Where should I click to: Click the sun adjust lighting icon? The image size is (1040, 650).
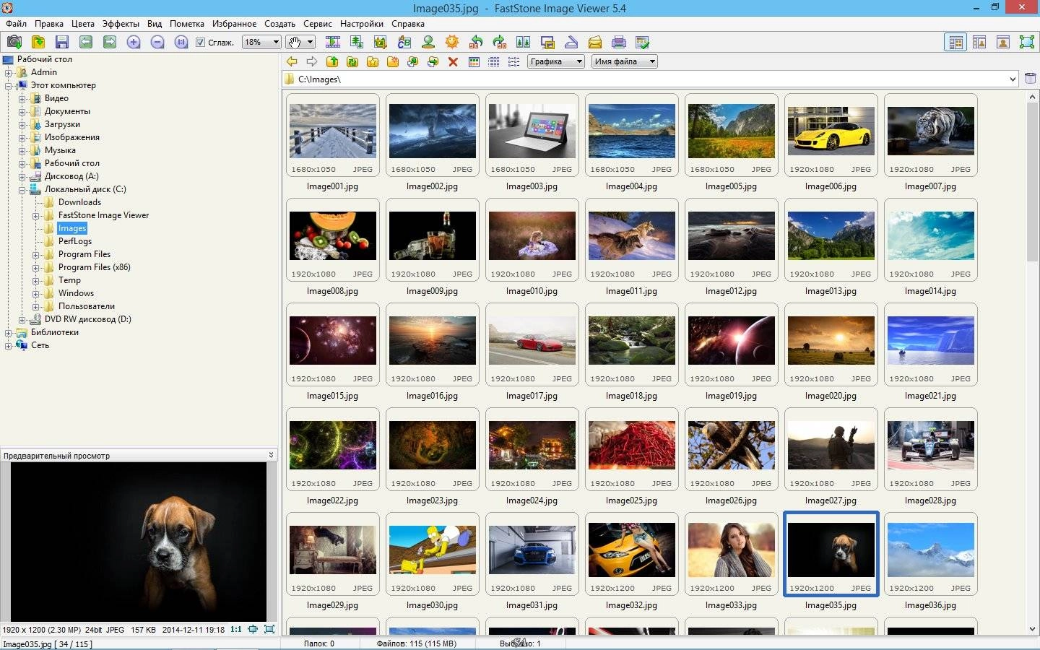(x=452, y=42)
